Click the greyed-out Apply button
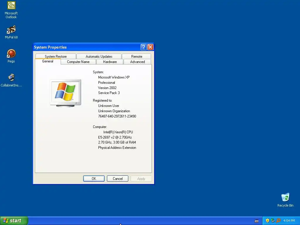The height and width of the screenshot is (225, 300). click(x=141, y=178)
